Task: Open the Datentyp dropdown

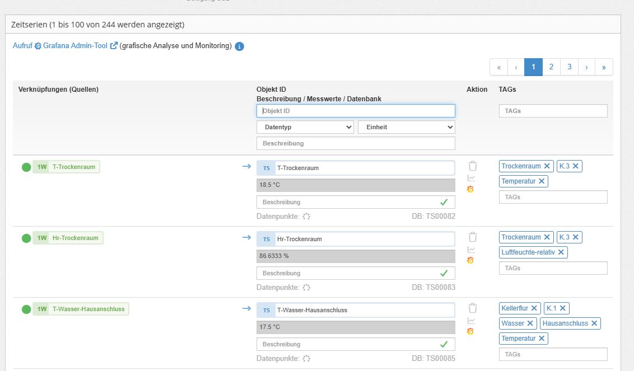Action: tap(305, 127)
